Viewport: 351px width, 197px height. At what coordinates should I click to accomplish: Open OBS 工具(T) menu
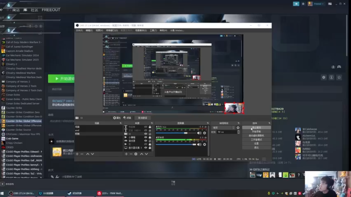[x=153, y=30]
